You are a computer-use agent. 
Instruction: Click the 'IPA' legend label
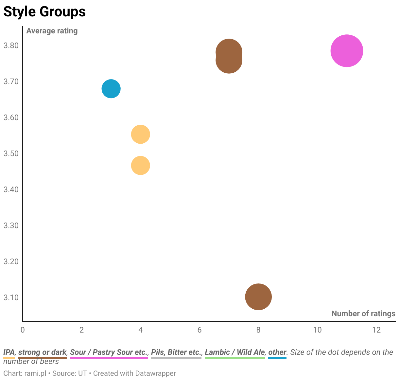pos(9,352)
